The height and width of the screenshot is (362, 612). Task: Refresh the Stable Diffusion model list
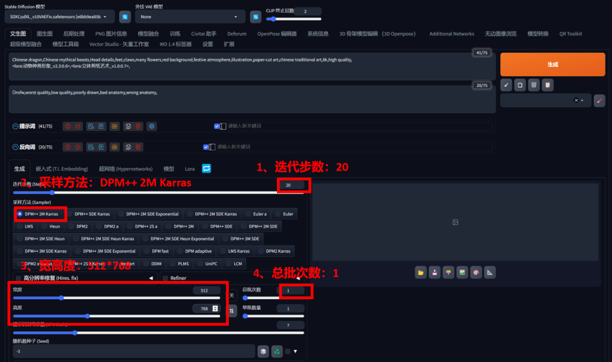[125, 17]
